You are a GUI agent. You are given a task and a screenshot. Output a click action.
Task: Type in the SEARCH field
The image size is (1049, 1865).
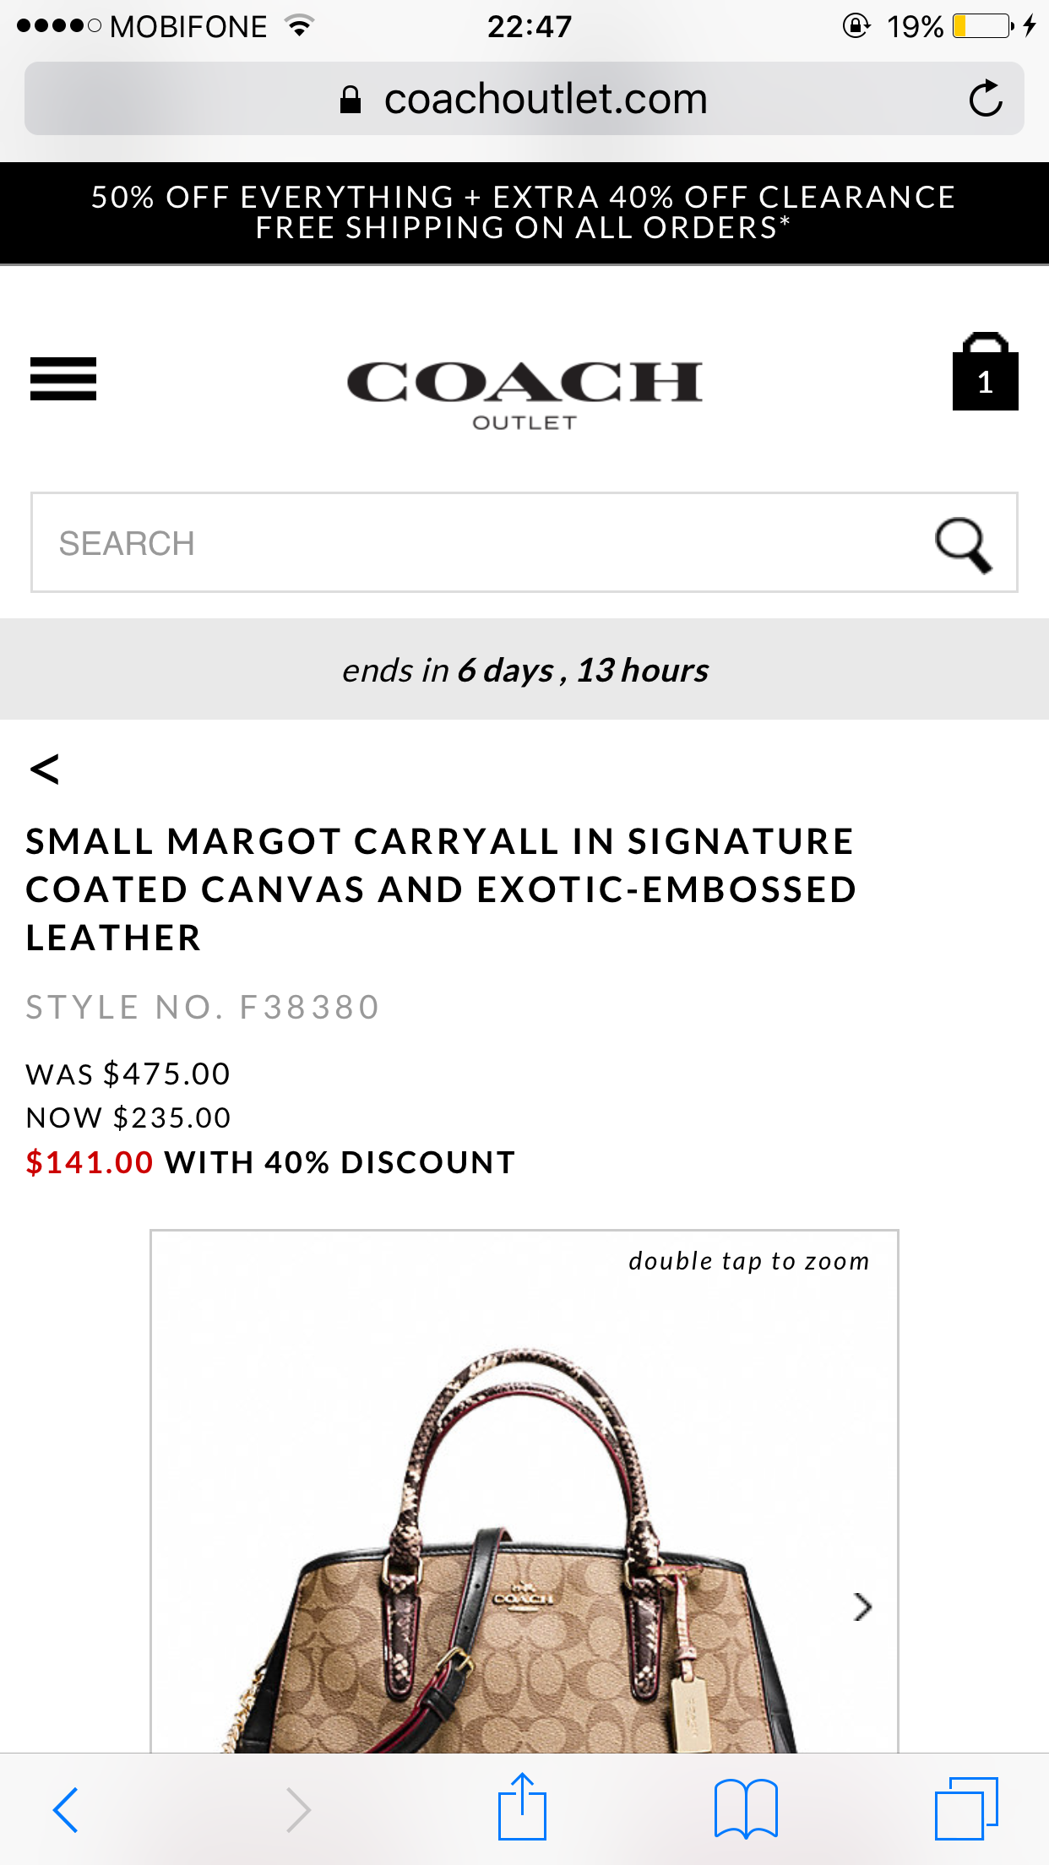point(473,543)
